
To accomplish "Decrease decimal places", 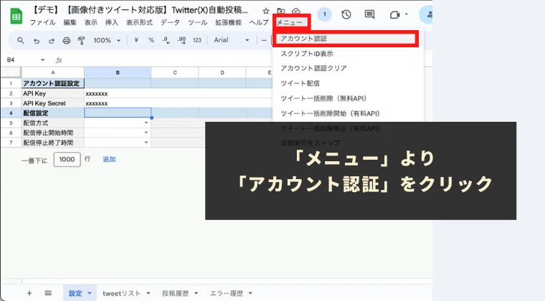I will click(166, 40).
